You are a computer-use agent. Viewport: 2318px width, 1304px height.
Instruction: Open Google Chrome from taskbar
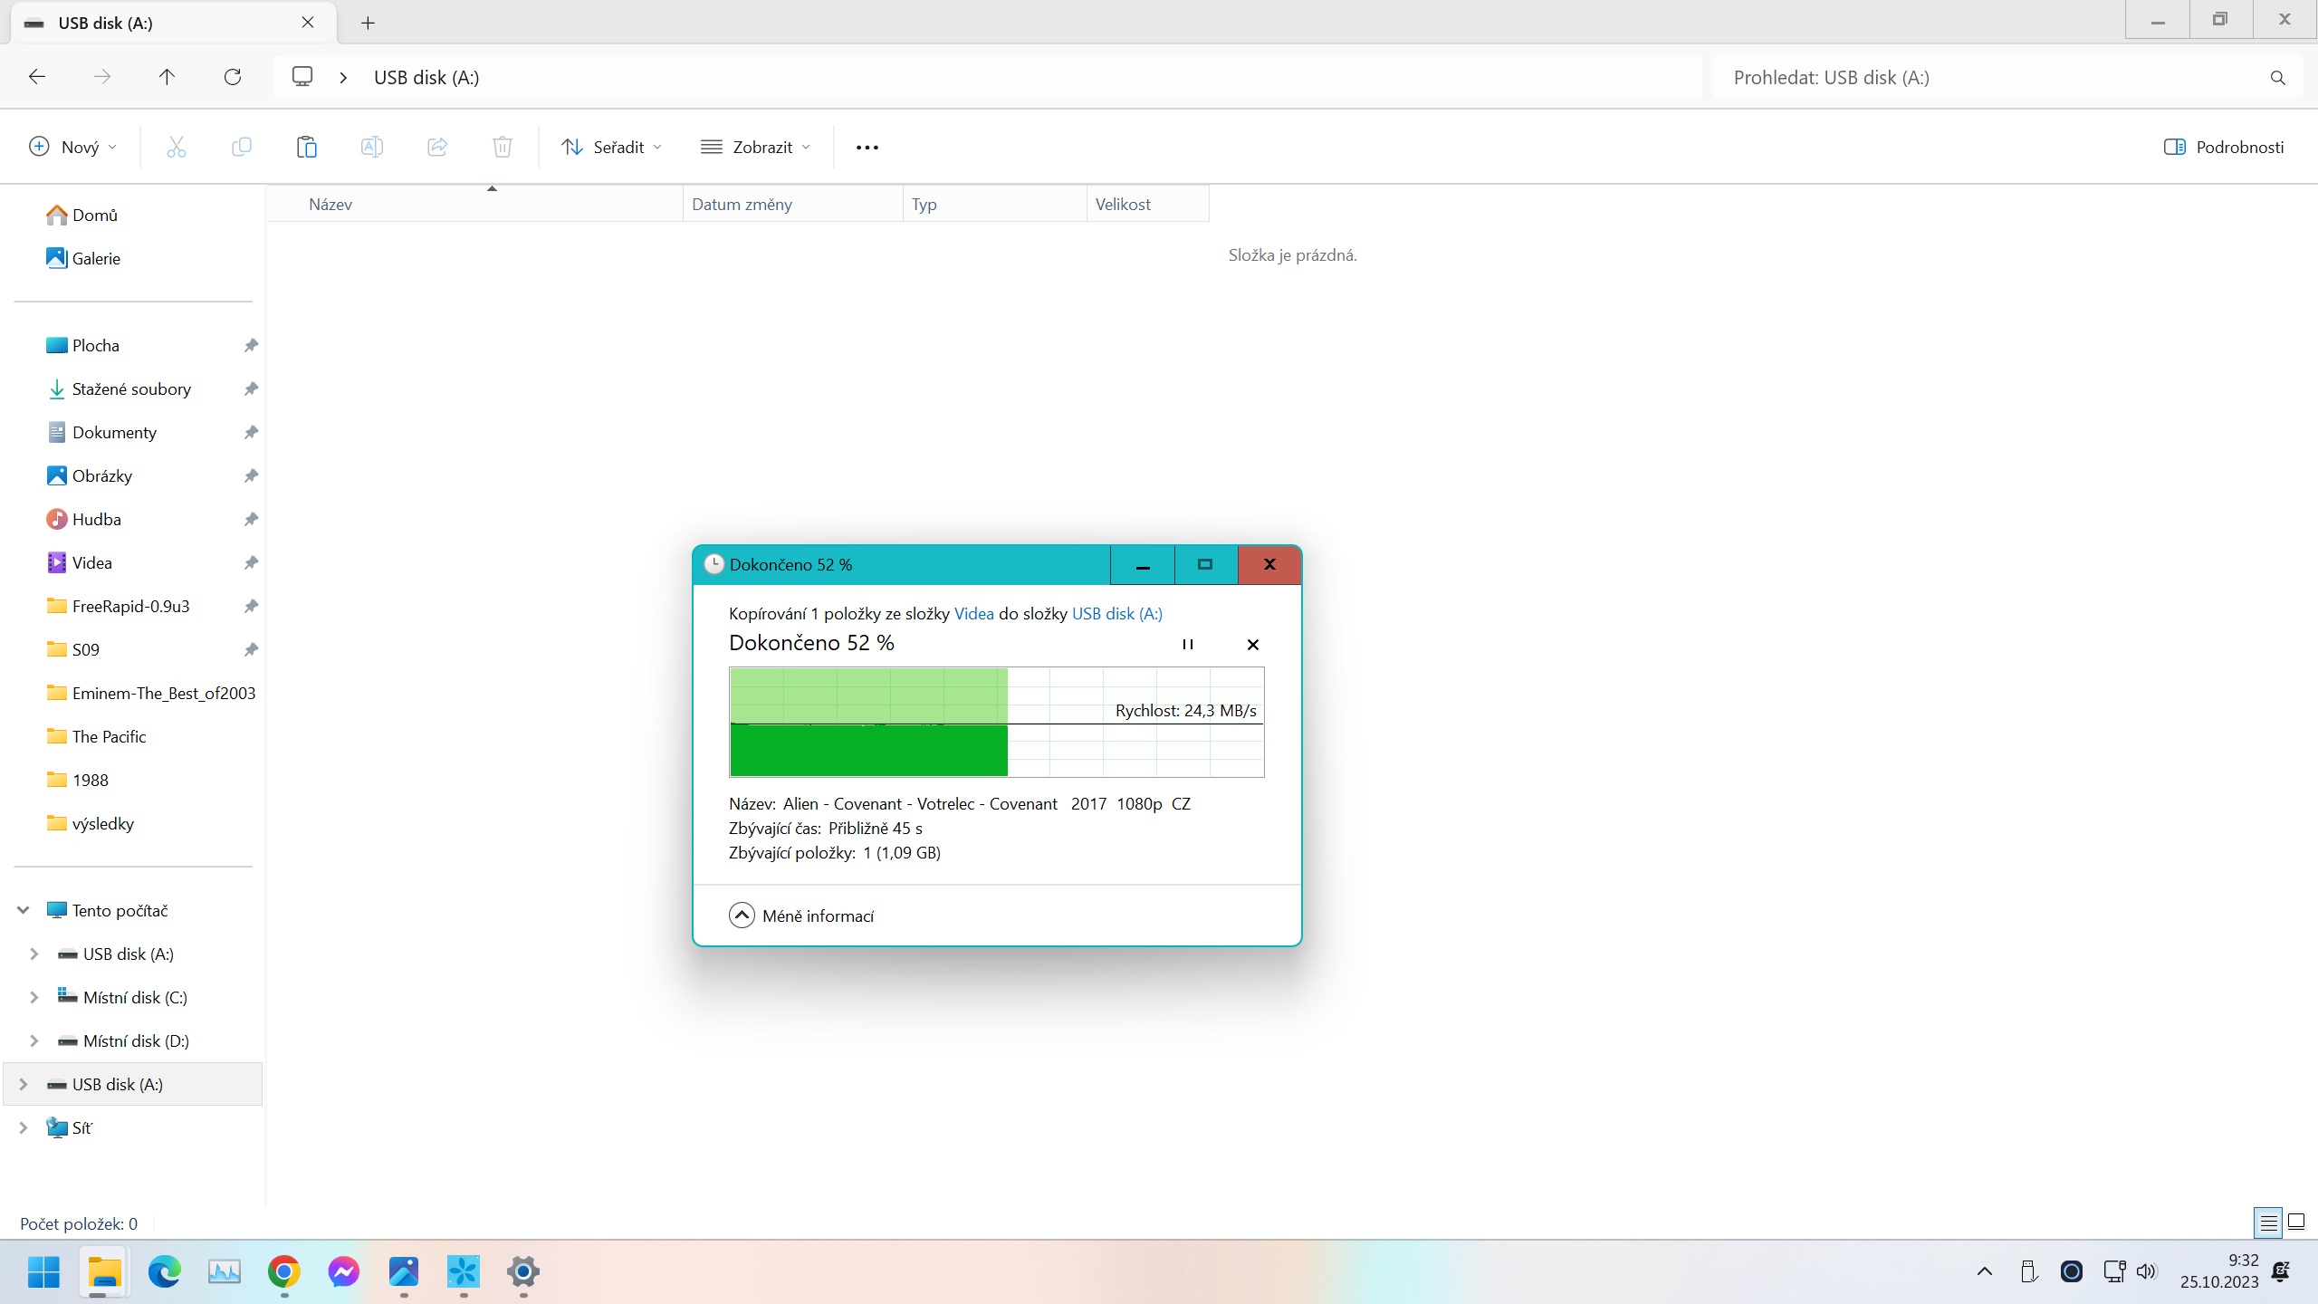(283, 1271)
